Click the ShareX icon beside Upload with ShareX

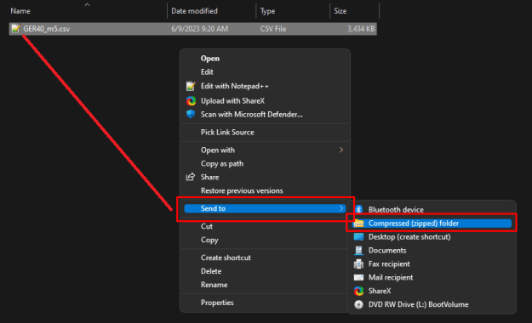point(191,100)
